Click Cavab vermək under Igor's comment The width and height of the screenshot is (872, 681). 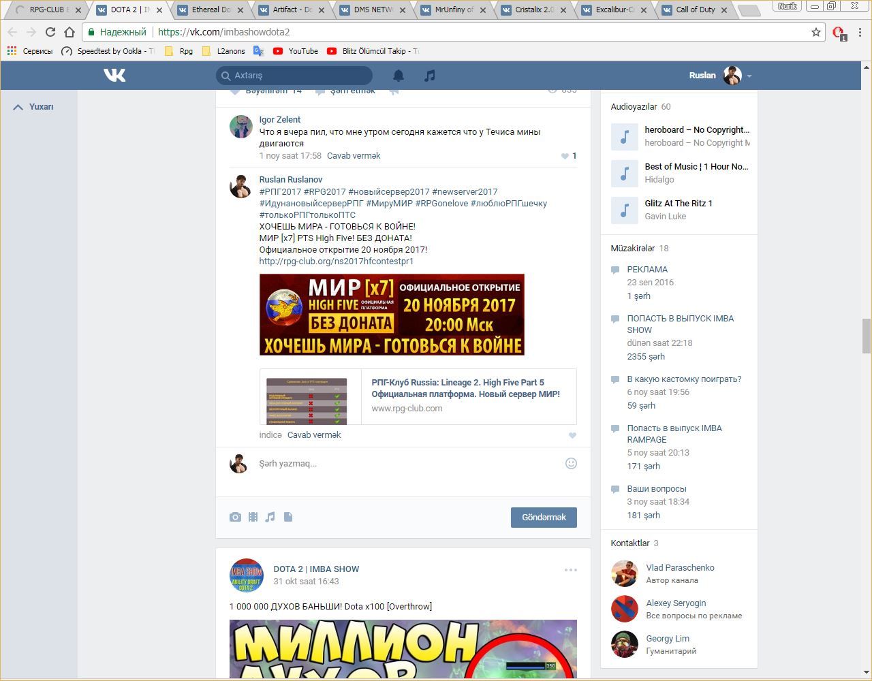click(x=354, y=156)
